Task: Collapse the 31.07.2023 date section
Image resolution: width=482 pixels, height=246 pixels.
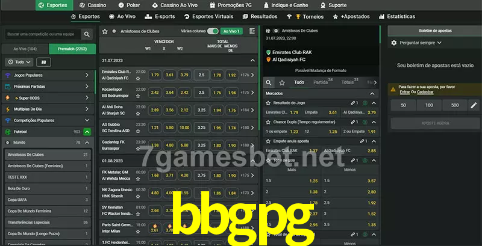Action: [252, 61]
